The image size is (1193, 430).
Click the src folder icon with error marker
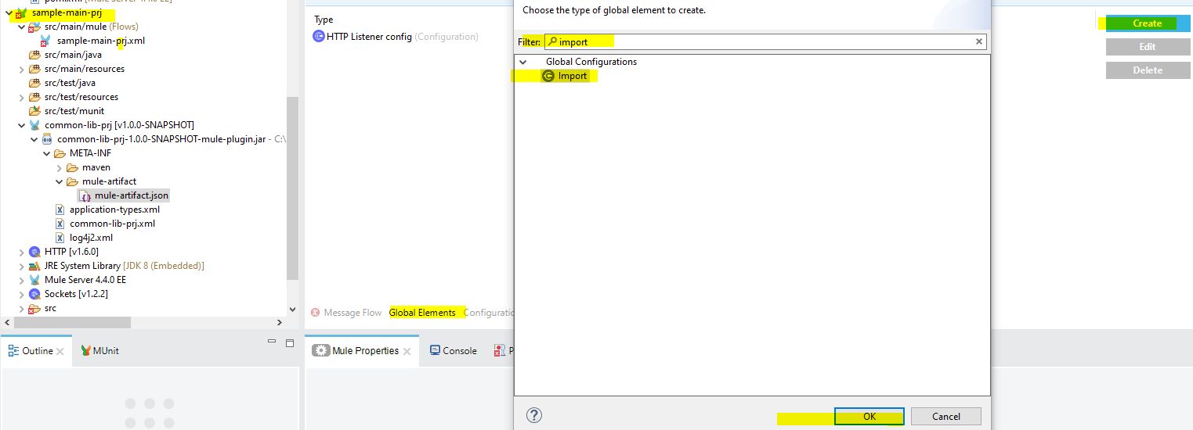34,308
